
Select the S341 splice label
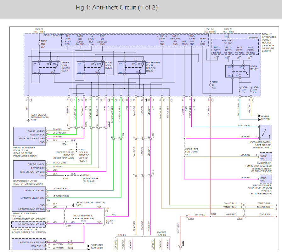(65, 144)
